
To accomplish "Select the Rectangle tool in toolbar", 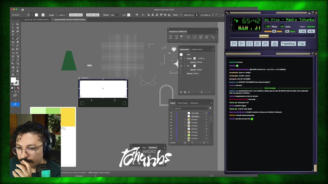I will 13,38.
